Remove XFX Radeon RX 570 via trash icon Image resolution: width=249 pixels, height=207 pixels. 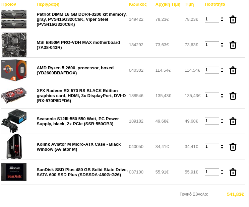click(233, 96)
